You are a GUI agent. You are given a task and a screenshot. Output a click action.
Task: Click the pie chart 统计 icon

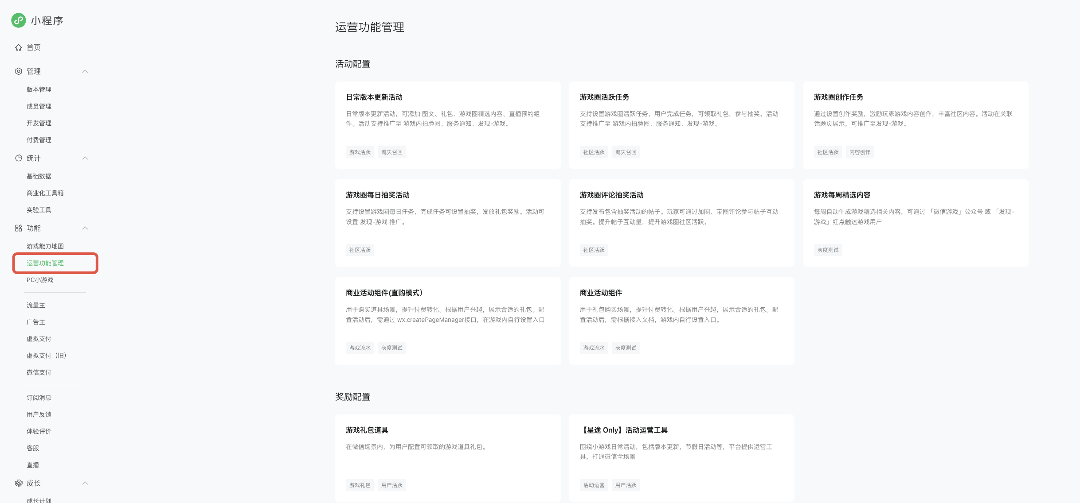(19, 158)
